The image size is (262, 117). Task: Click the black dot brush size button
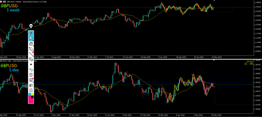pos(31,64)
